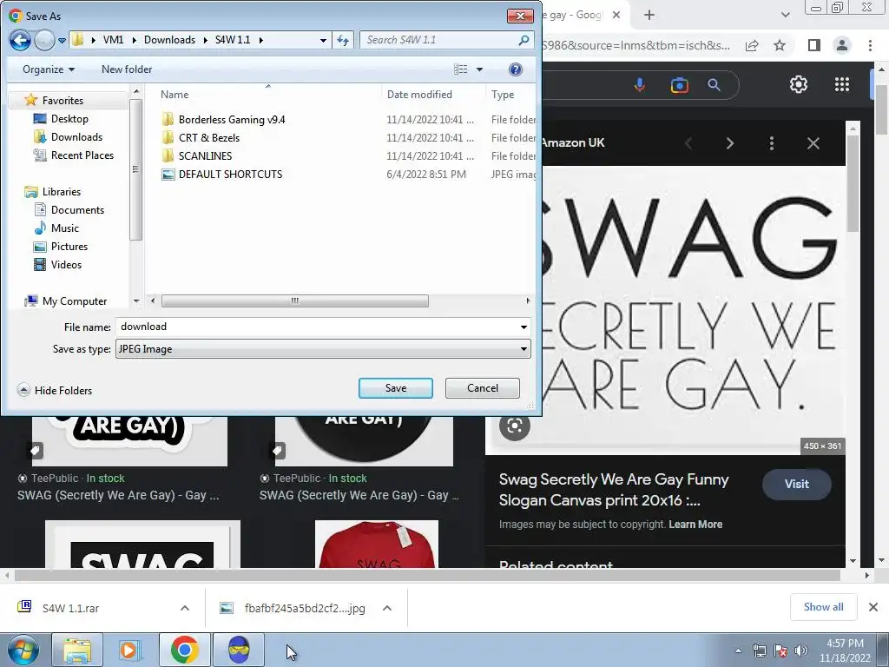The width and height of the screenshot is (889, 667).
Task: Go to the next image in preview
Action: click(x=730, y=143)
